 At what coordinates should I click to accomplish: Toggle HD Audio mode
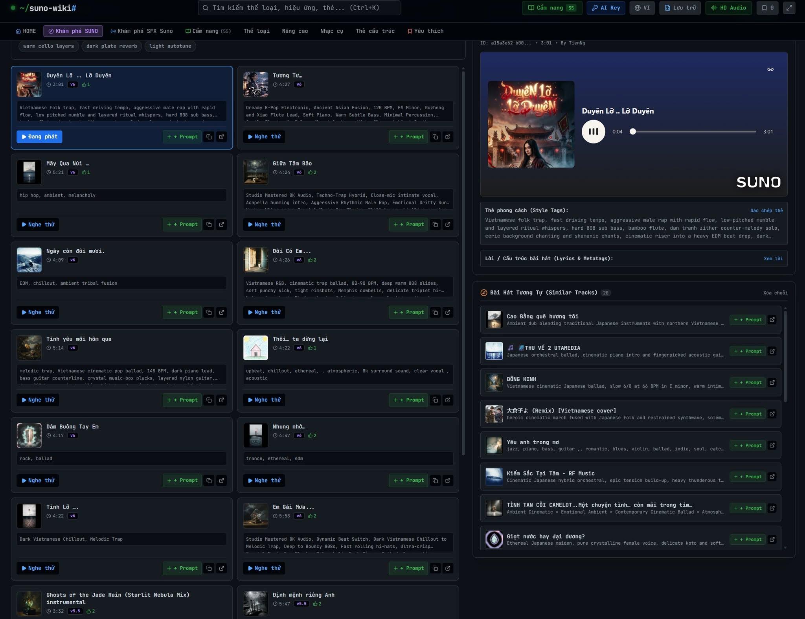728,8
